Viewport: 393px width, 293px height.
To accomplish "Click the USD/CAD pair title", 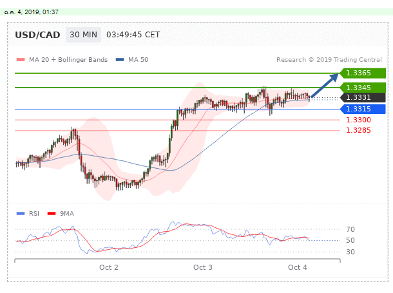I will tap(37, 35).
